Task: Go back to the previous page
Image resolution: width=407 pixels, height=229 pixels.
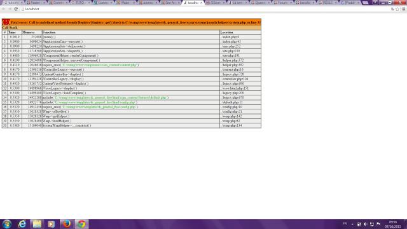Action: coord(4,9)
